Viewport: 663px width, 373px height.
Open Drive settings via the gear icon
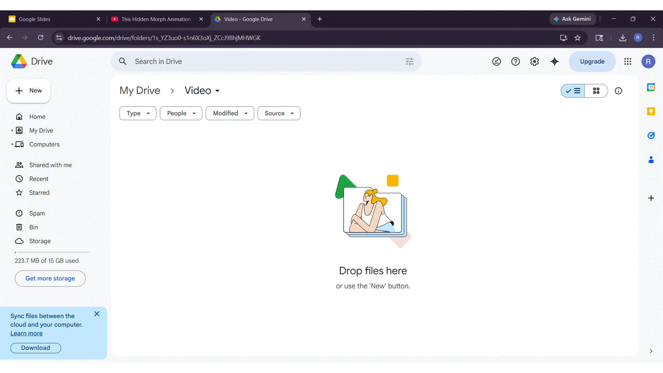click(534, 61)
